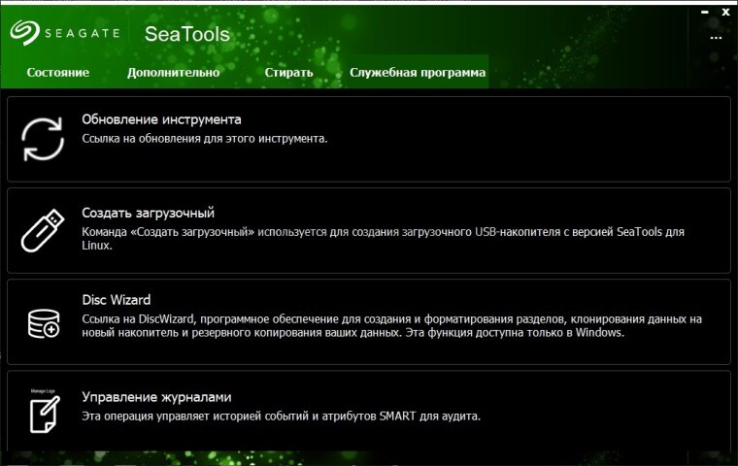Switch to the Состояние tab
The width and height of the screenshot is (738, 466).
(58, 73)
